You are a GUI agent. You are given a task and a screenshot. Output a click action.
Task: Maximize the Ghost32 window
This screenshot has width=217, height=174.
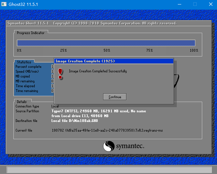195,4
